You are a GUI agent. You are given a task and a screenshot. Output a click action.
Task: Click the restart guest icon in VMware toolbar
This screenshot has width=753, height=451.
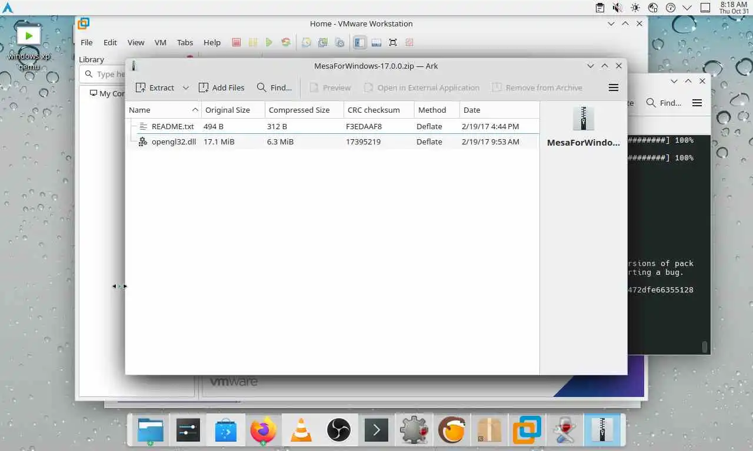click(x=286, y=42)
